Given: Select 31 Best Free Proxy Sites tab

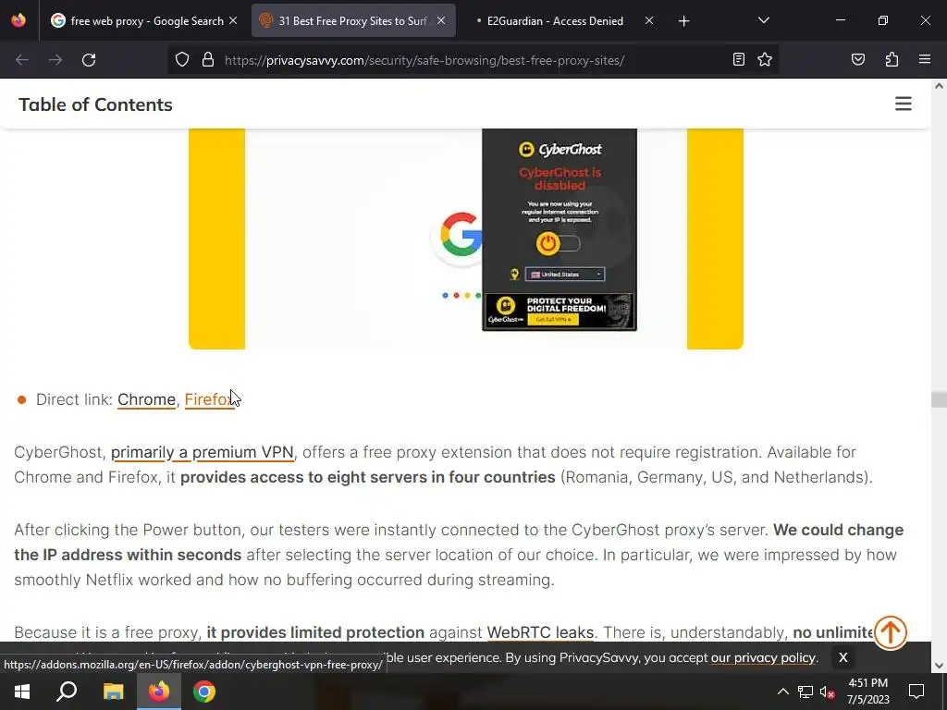Looking at the screenshot, I should click(x=353, y=21).
